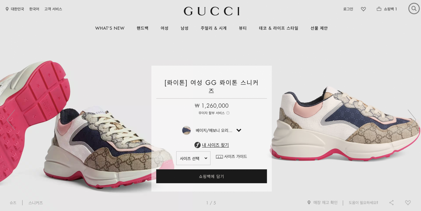
Task: Share this product using share icon
Action: (391, 203)
